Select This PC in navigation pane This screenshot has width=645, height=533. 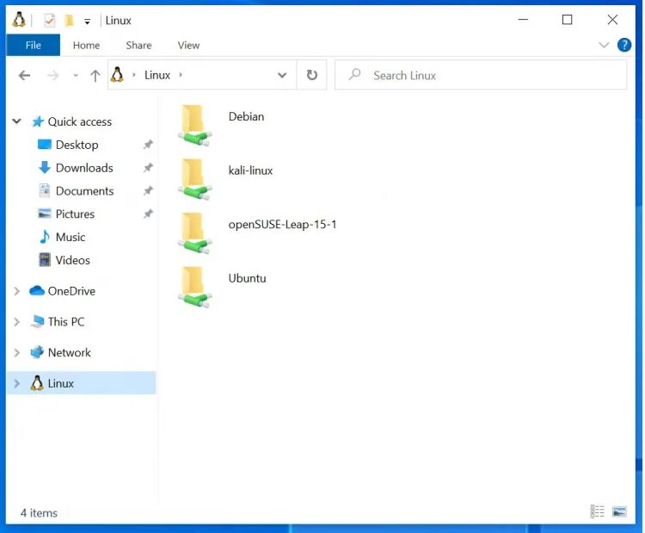66,322
